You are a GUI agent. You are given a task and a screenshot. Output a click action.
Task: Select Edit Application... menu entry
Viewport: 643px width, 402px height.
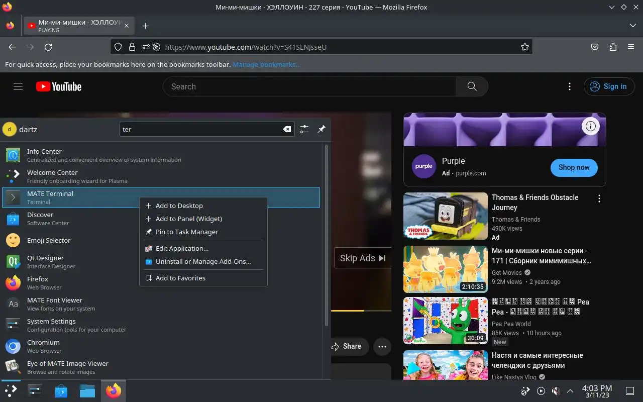[203, 248]
